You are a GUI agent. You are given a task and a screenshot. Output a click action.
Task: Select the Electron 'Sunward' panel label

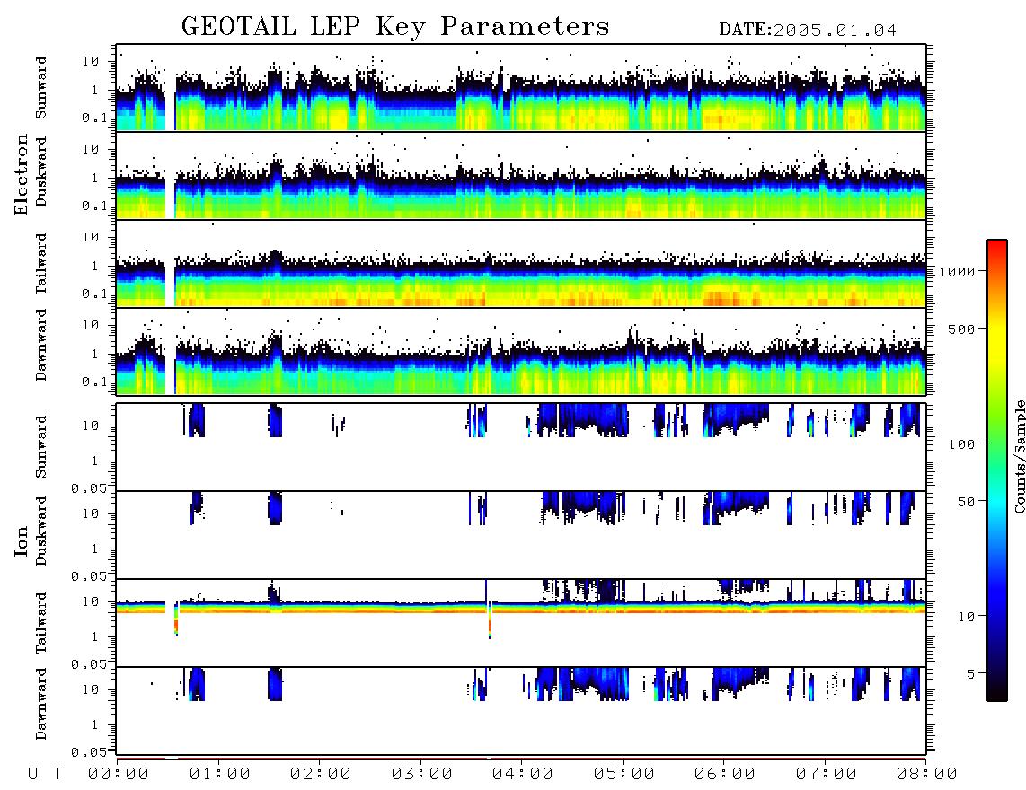41,88
